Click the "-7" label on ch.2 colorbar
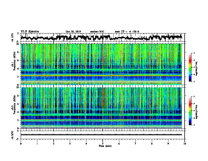Screen dimensions: 208x161 194,125
